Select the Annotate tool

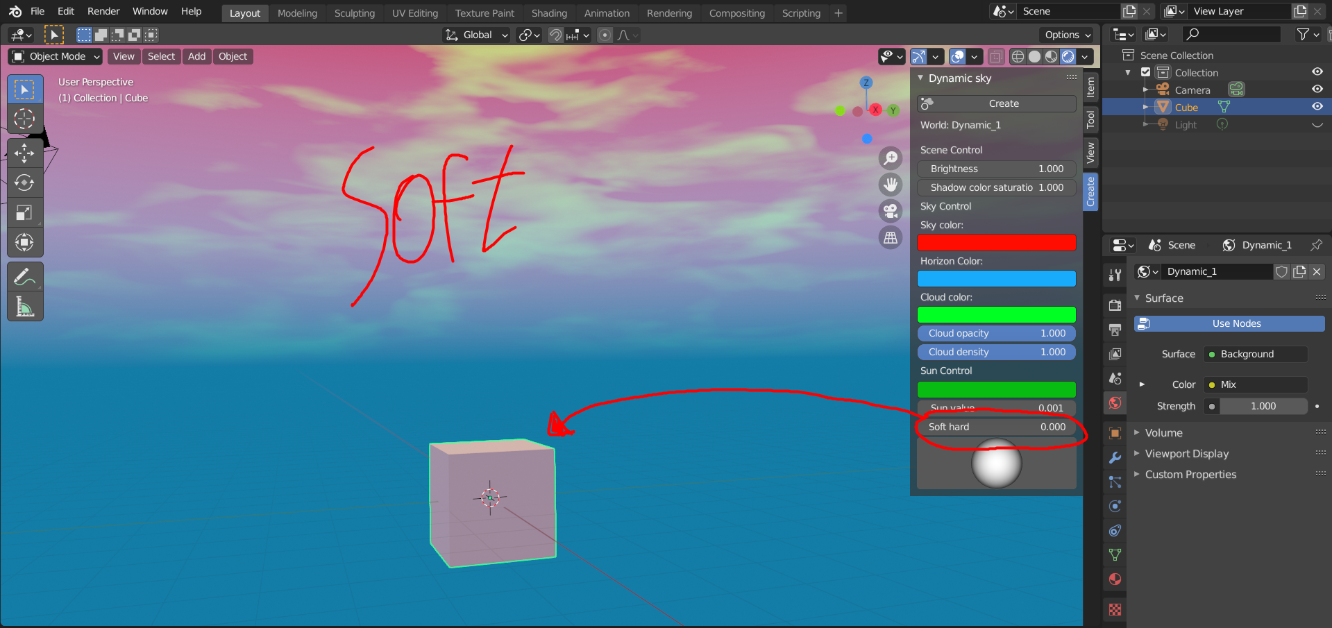(x=25, y=277)
